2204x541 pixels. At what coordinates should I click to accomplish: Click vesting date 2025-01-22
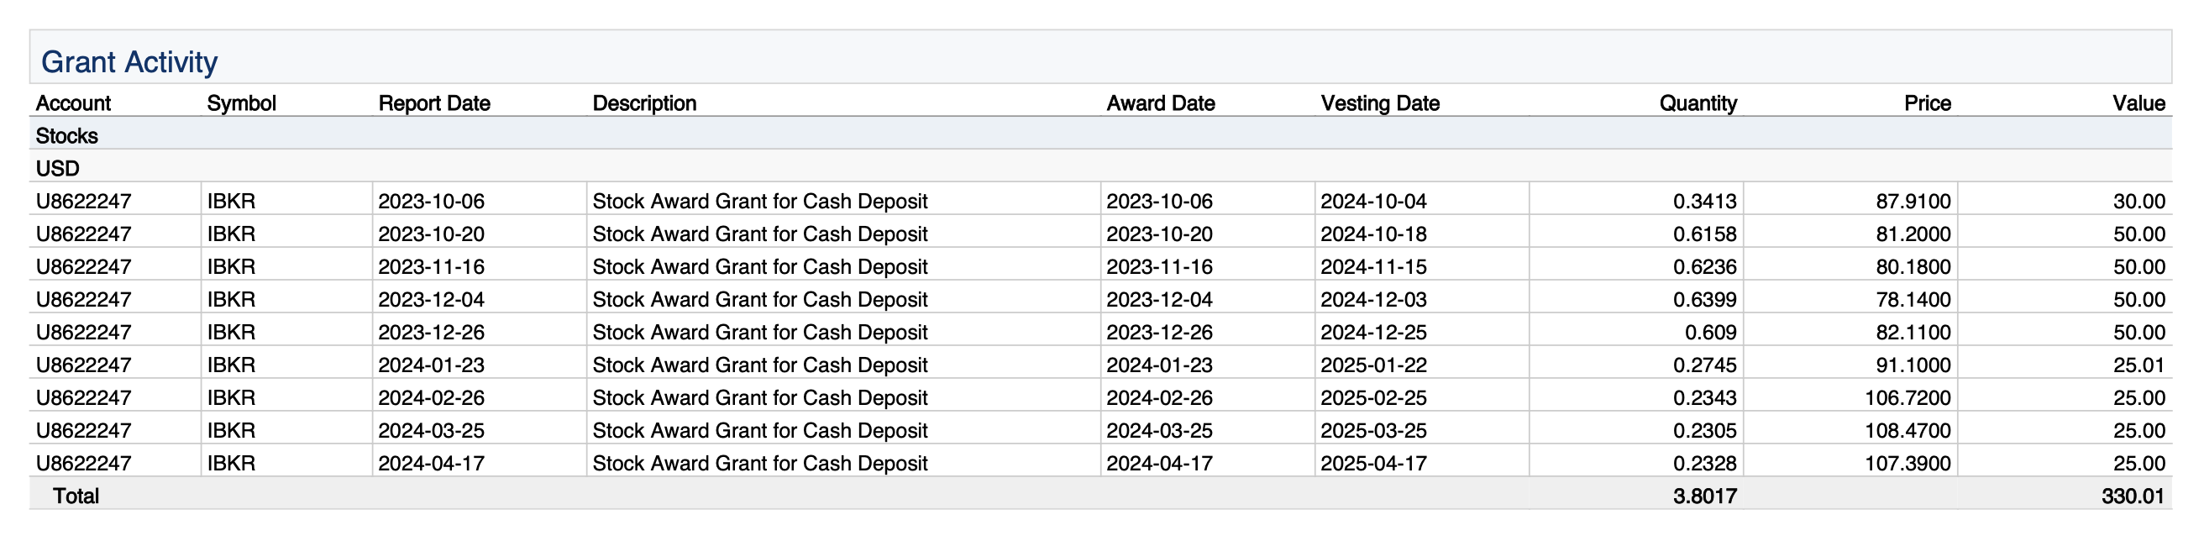1374,365
